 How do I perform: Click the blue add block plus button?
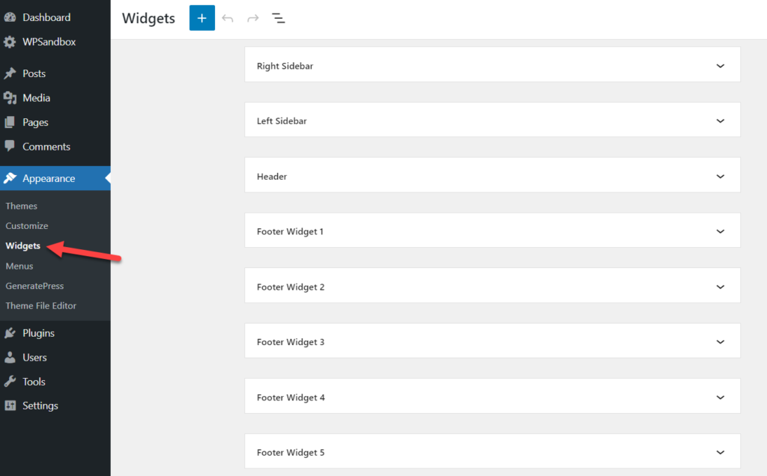click(202, 18)
